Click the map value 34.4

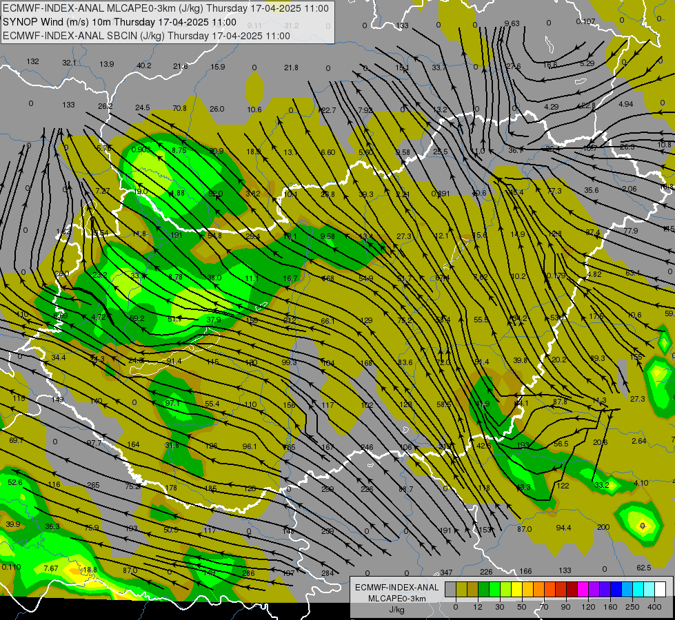point(59,358)
